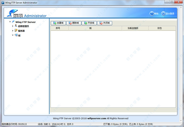
Task: Click the 创建域 (create domain) button
Action: click(x=58, y=23)
